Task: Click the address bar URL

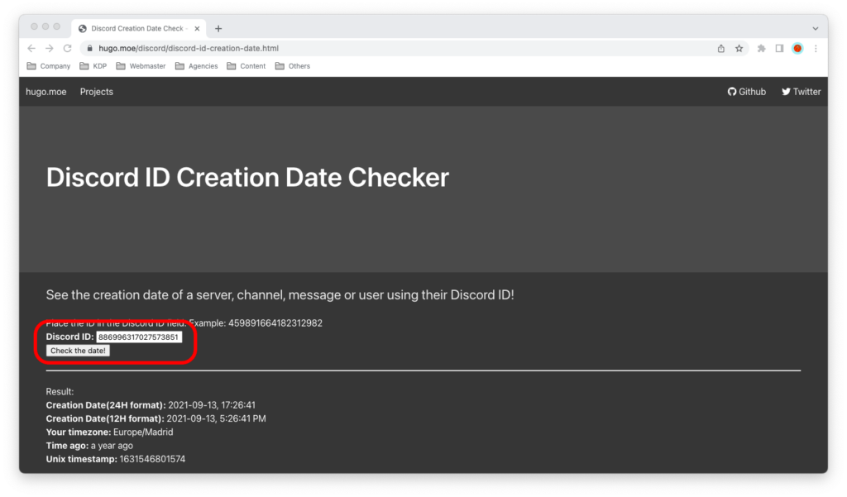Action: [189, 48]
